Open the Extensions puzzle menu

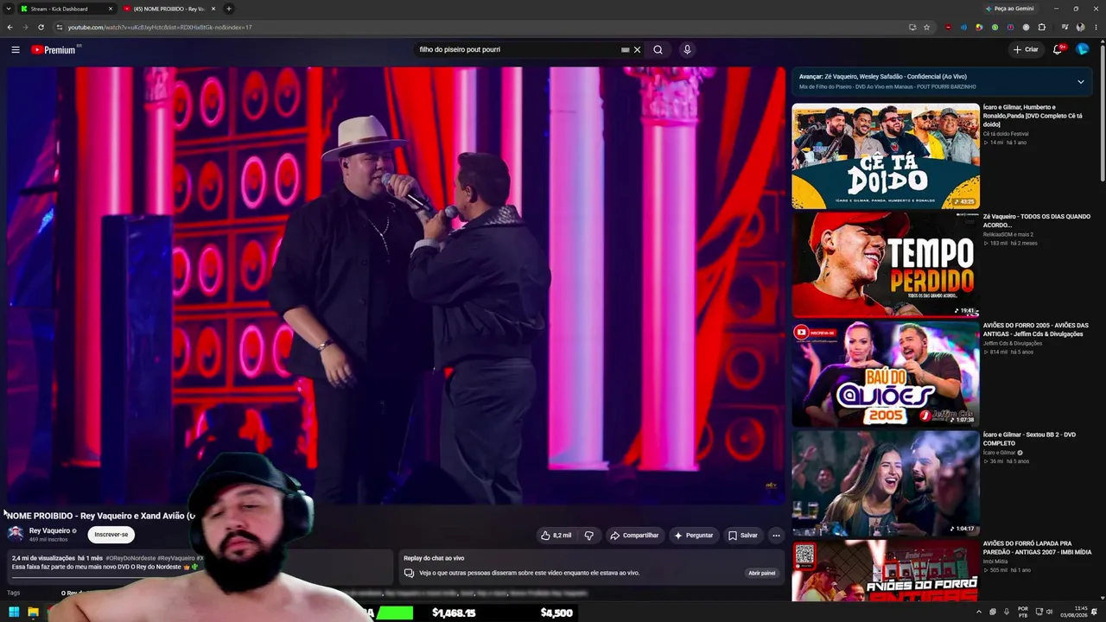click(1041, 28)
